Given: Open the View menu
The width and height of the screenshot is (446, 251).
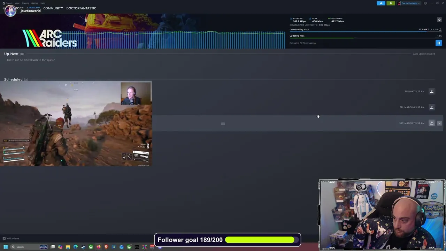Looking at the screenshot, I should coord(17,3).
